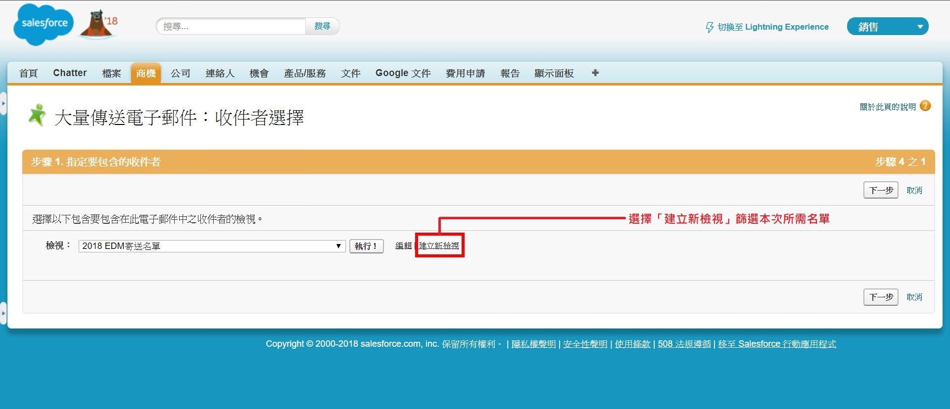
Task: Click the top 取消 link
Action: tap(914, 190)
